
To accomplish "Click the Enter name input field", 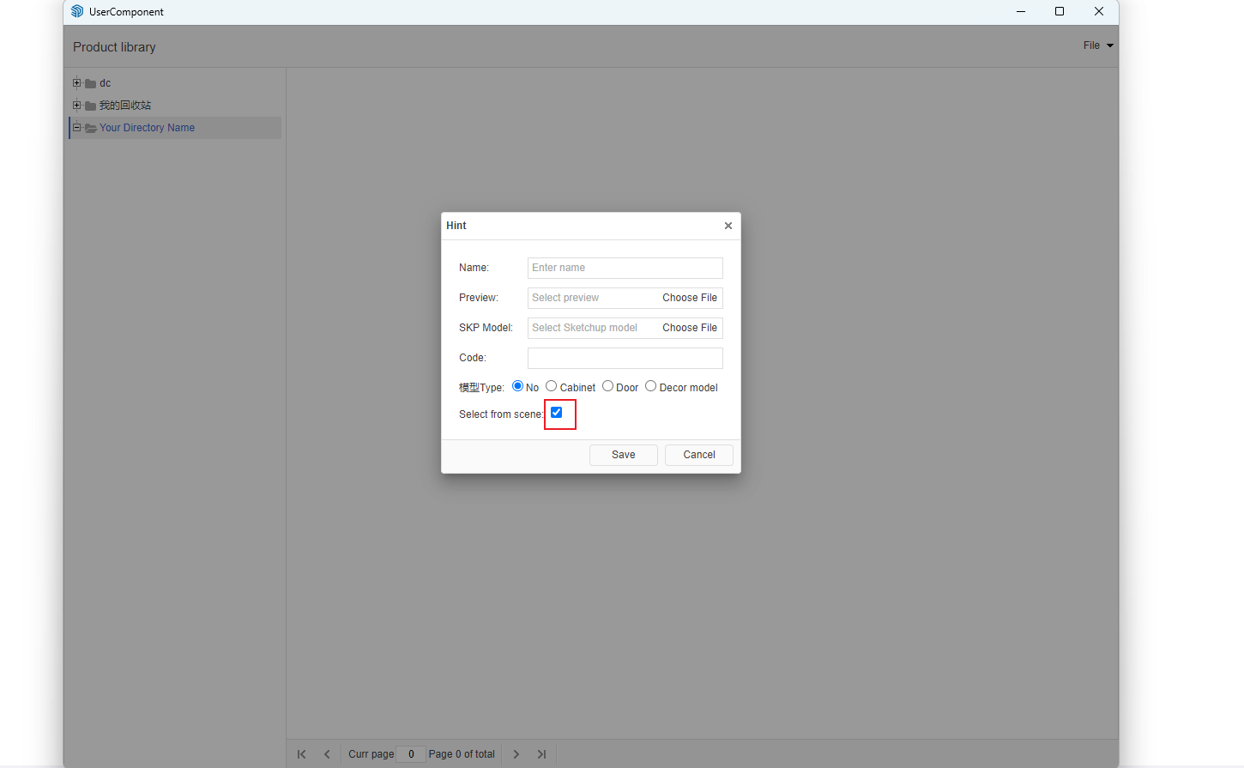I will [x=625, y=268].
